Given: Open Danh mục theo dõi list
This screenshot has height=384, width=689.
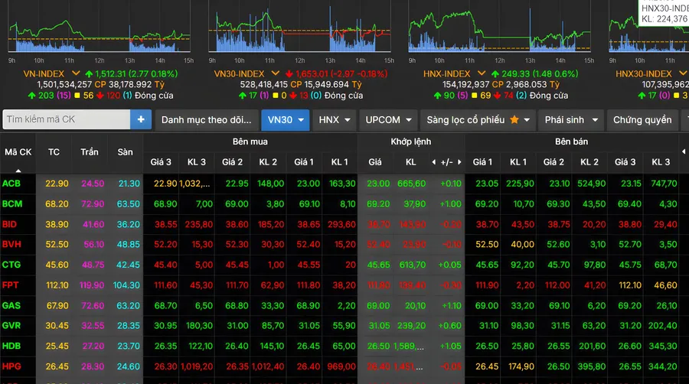Looking at the screenshot, I should [x=207, y=120].
